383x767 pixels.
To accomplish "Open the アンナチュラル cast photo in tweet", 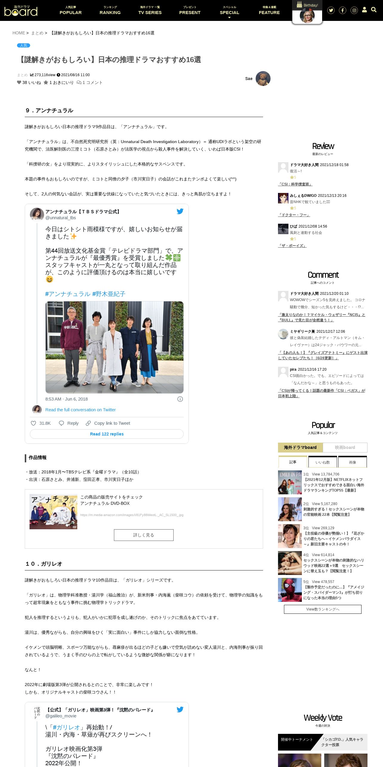I will coord(115,347).
